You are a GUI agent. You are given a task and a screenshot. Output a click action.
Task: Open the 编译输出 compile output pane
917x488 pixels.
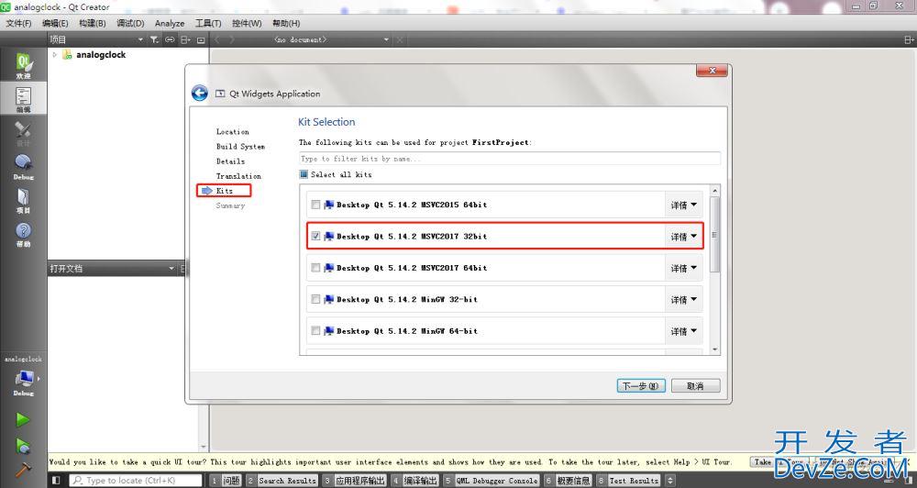414,481
